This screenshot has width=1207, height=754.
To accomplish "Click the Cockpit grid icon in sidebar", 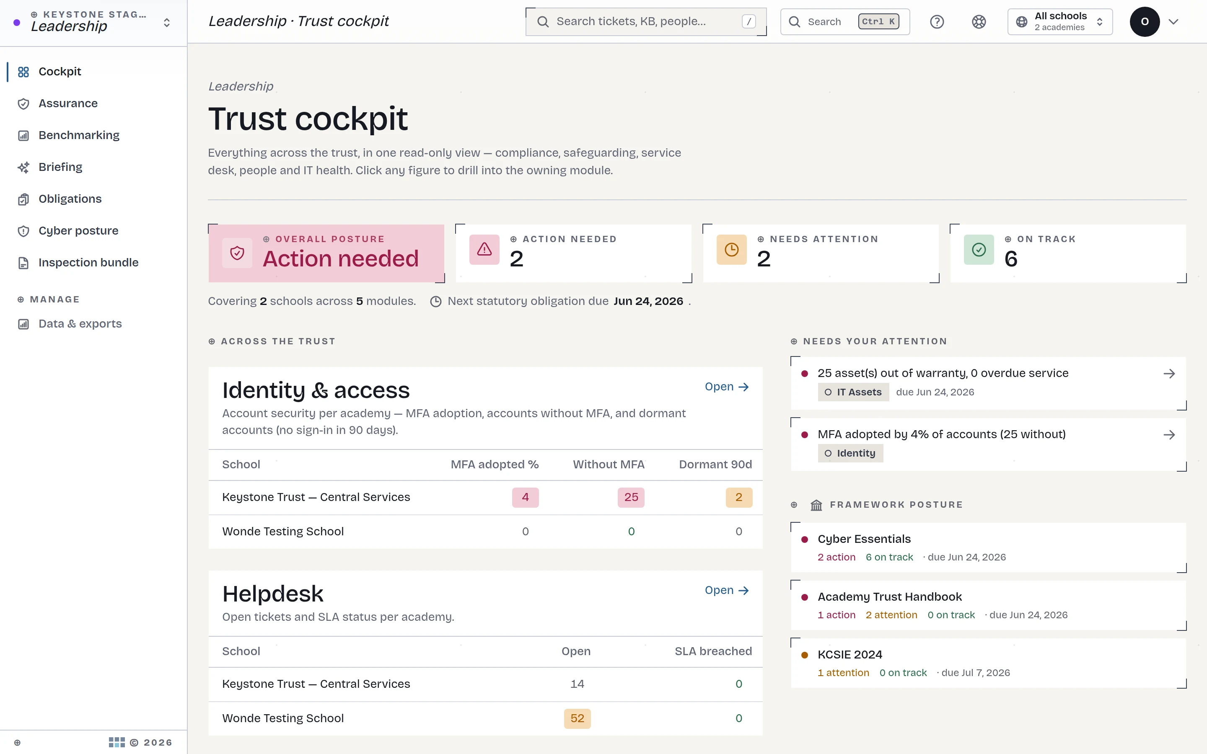I will click(23, 72).
